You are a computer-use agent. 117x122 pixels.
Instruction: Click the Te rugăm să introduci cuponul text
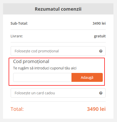(x=45, y=68)
